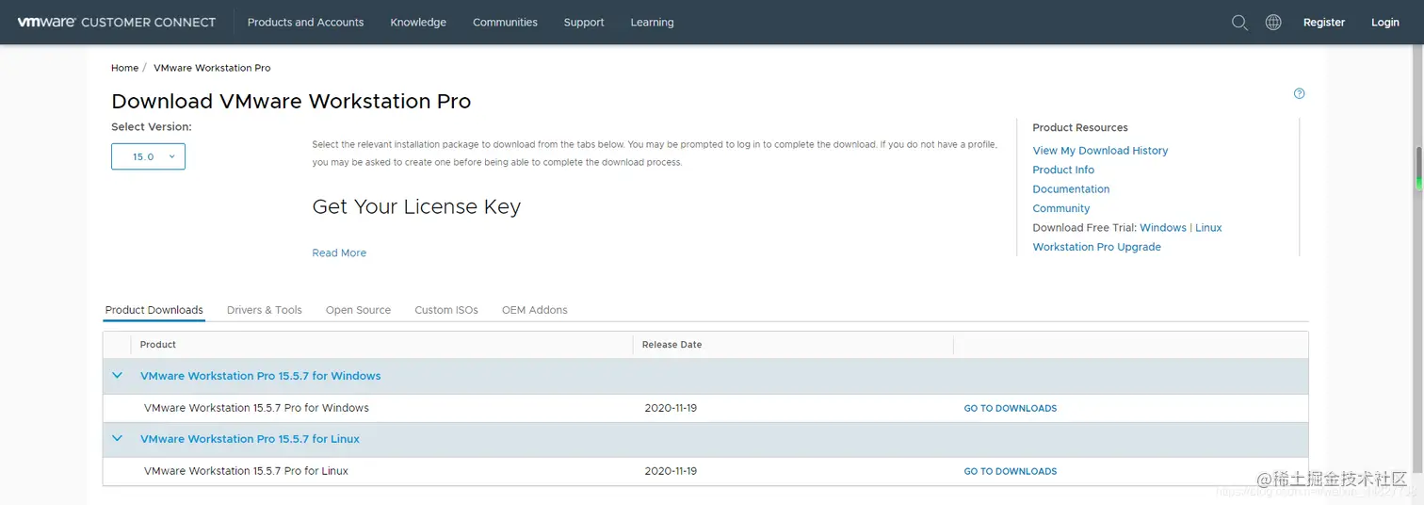1424x505 pixels.
Task: Click Go To Downloads for Linux
Action: coord(1010,471)
